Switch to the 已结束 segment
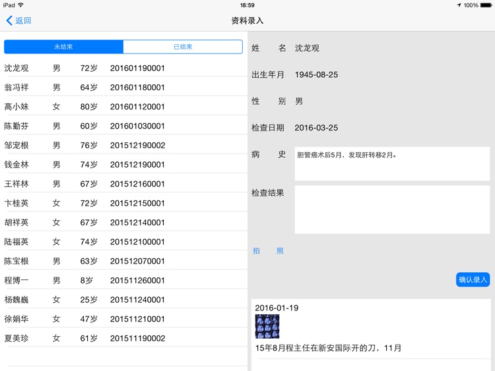The image size is (495, 371). [183, 47]
